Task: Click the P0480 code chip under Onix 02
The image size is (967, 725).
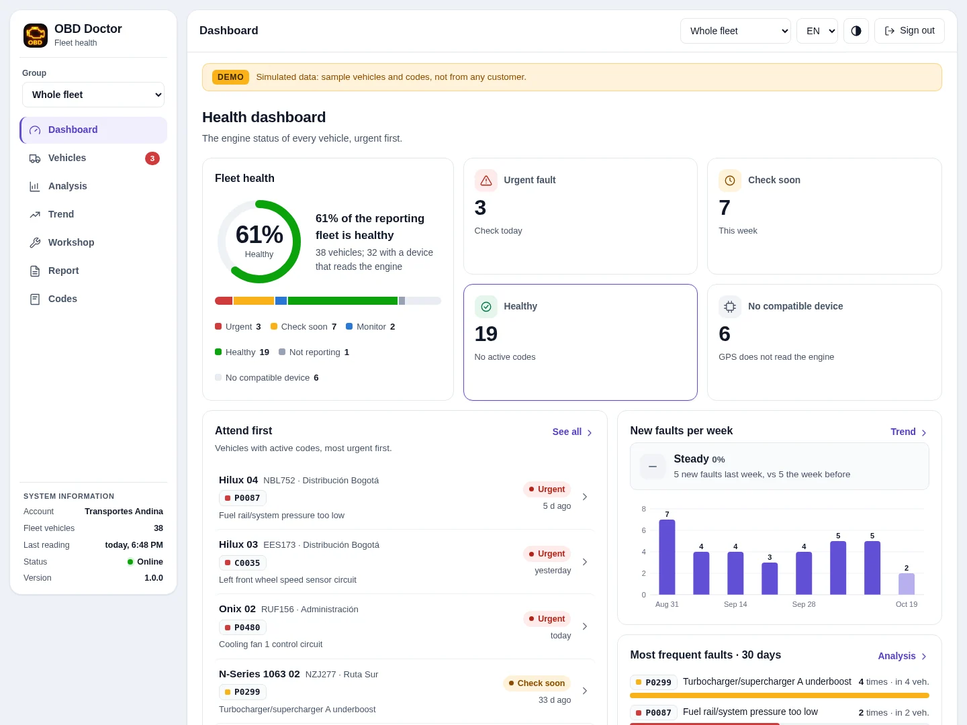Action: (x=242, y=628)
